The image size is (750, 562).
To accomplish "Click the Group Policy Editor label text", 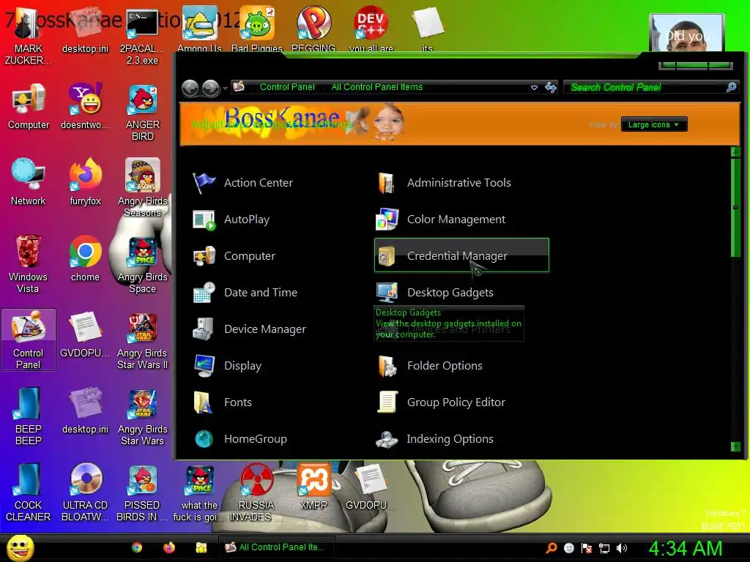I will 456,402.
